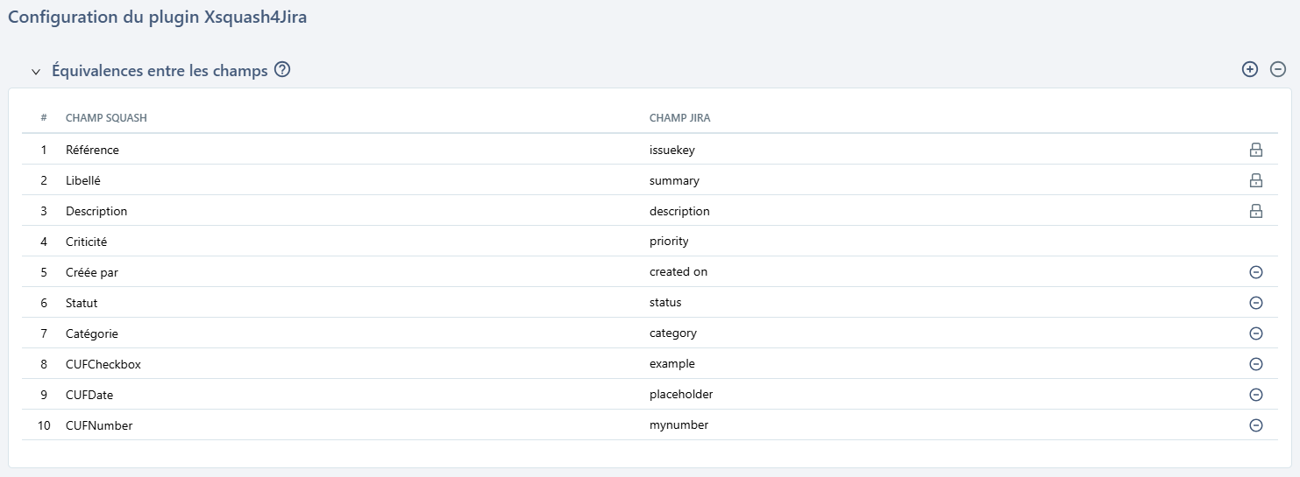Viewport: 1300px width, 477px height.
Task: Click the Champ Jira column header
Action: [679, 118]
